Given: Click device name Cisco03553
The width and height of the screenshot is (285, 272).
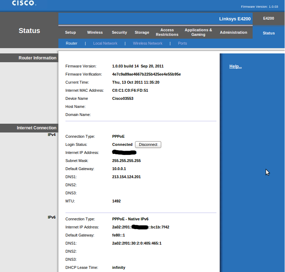Looking at the screenshot, I should click(x=123, y=98).
